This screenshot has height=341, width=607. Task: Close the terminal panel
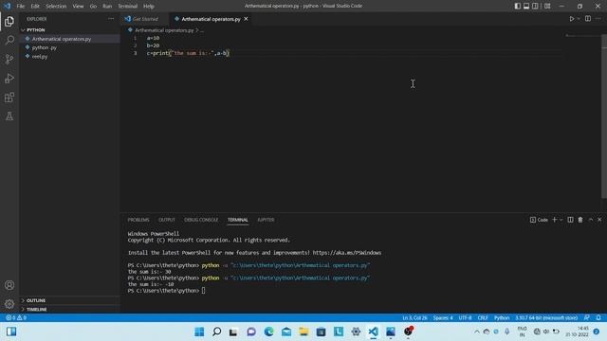point(599,220)
